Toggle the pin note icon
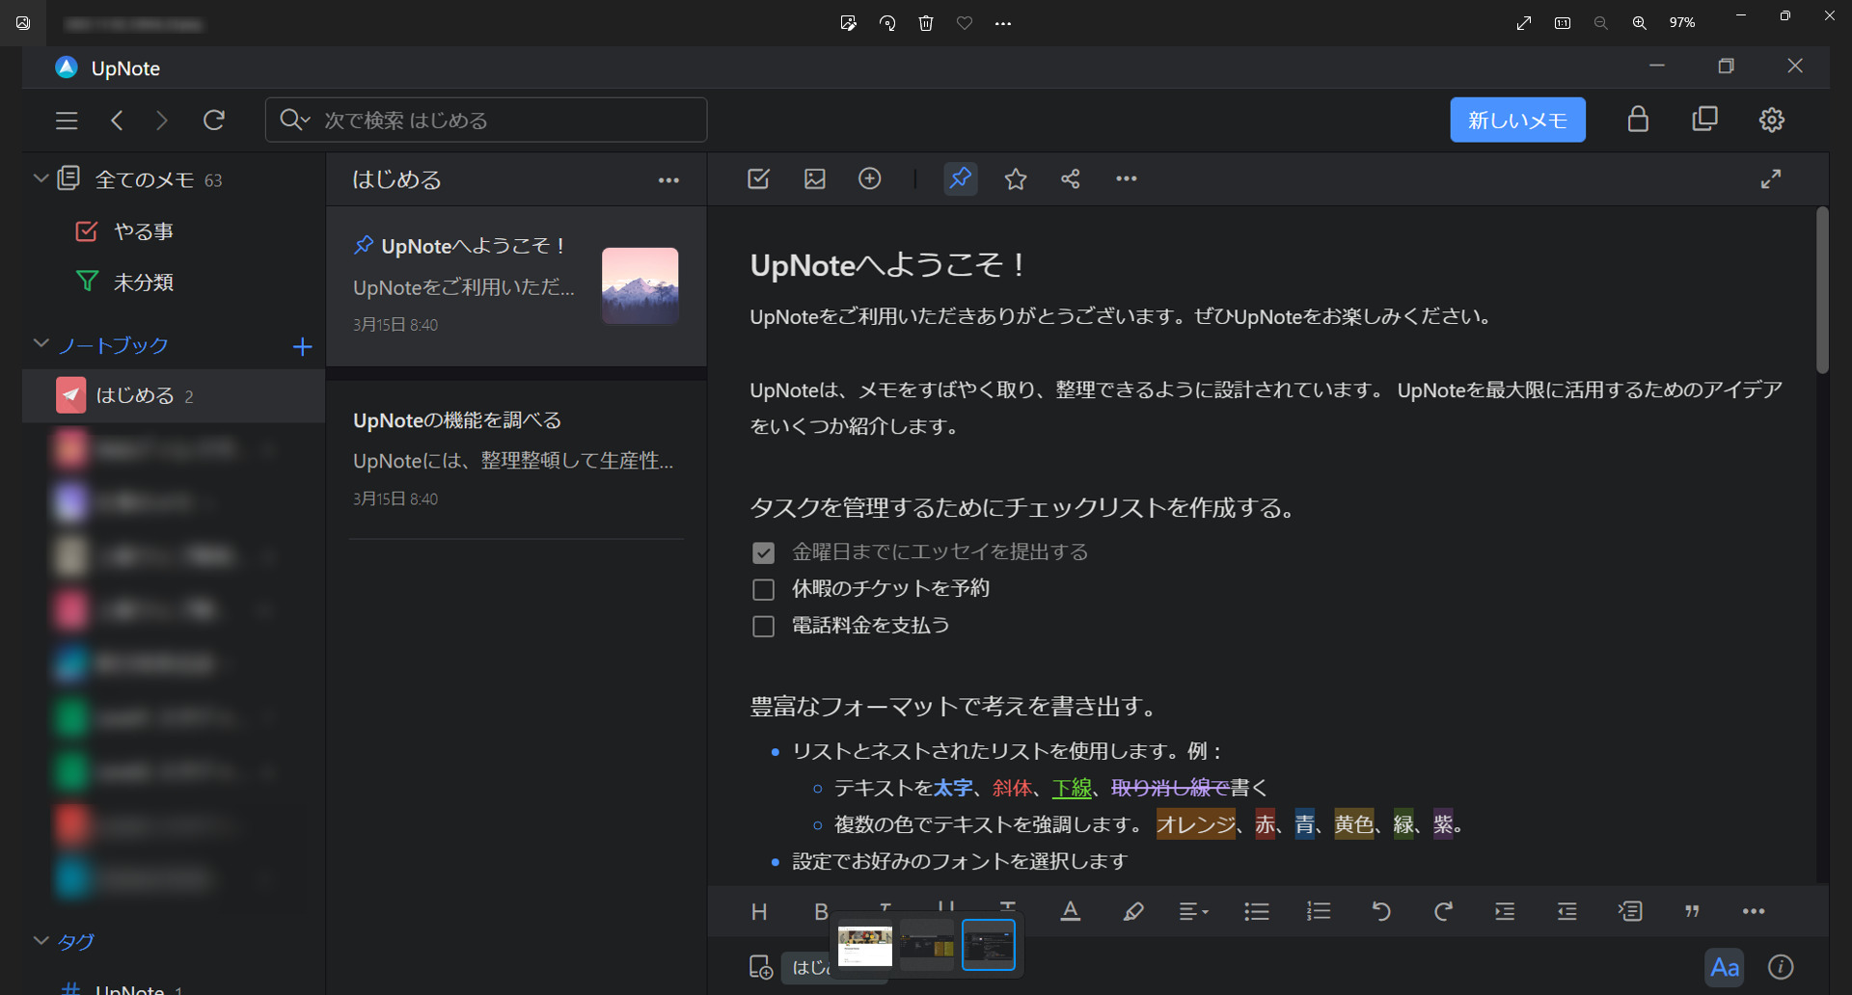The image size is (1852, 995). pyautogui.click(x=960, y=178)
